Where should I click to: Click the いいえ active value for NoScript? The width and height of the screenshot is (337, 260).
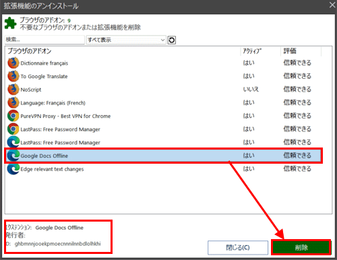(x=251, y=89)
